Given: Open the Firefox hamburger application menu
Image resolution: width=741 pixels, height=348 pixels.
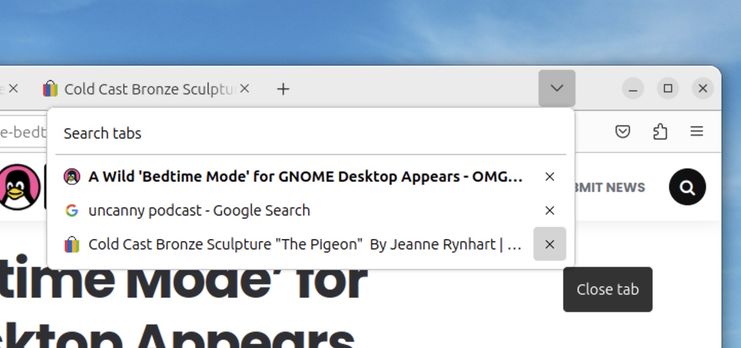Looking at the screenshot, I should (x=697, y=131).
